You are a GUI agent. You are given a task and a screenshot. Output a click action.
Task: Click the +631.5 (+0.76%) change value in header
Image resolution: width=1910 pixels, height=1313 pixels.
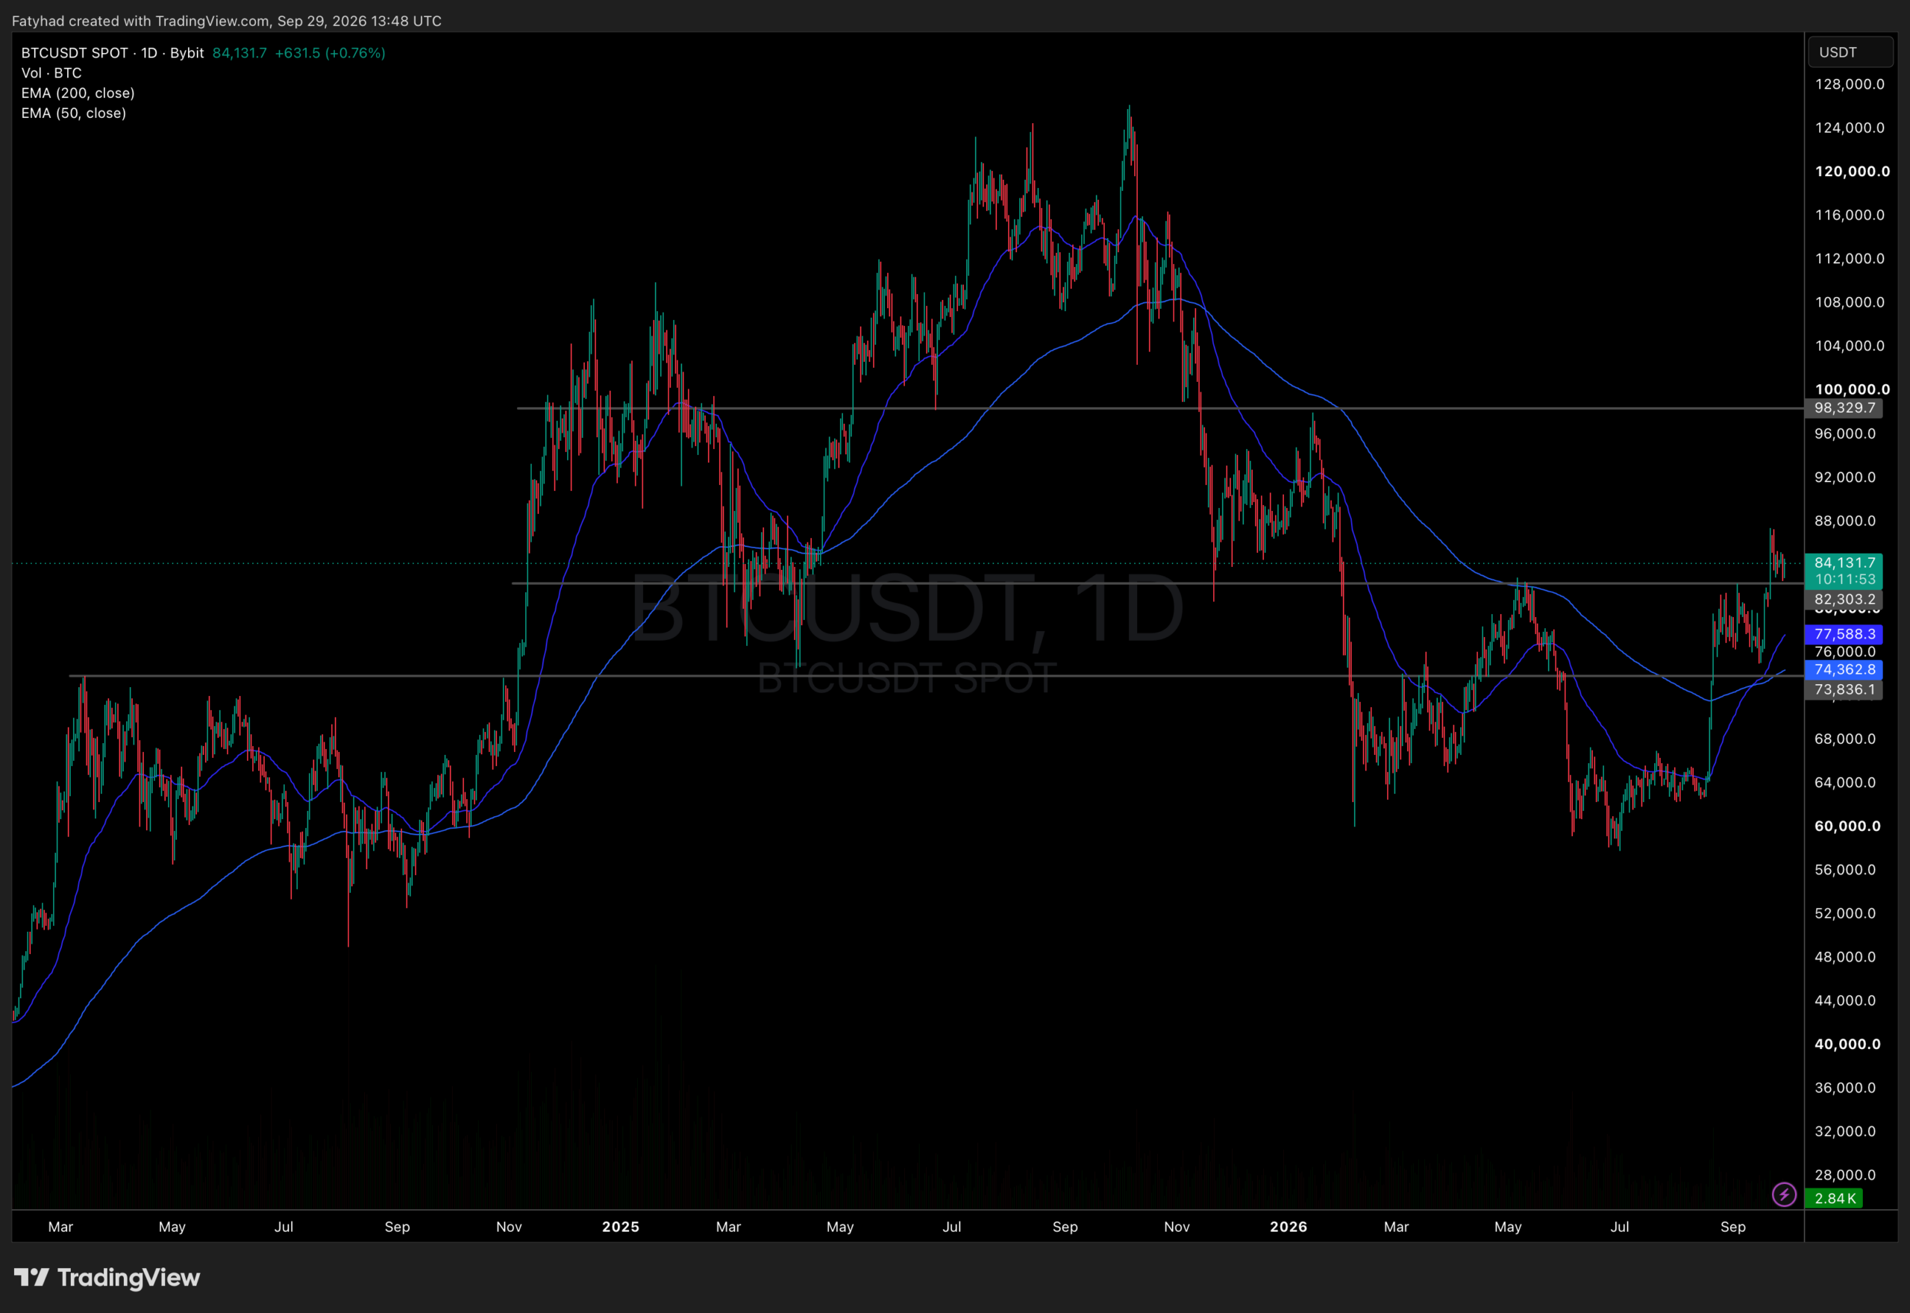click(330, 53)
